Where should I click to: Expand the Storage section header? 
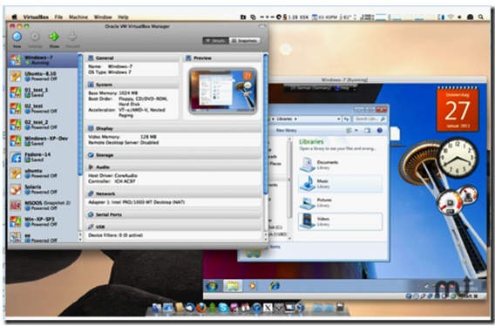tap(173, 155)
